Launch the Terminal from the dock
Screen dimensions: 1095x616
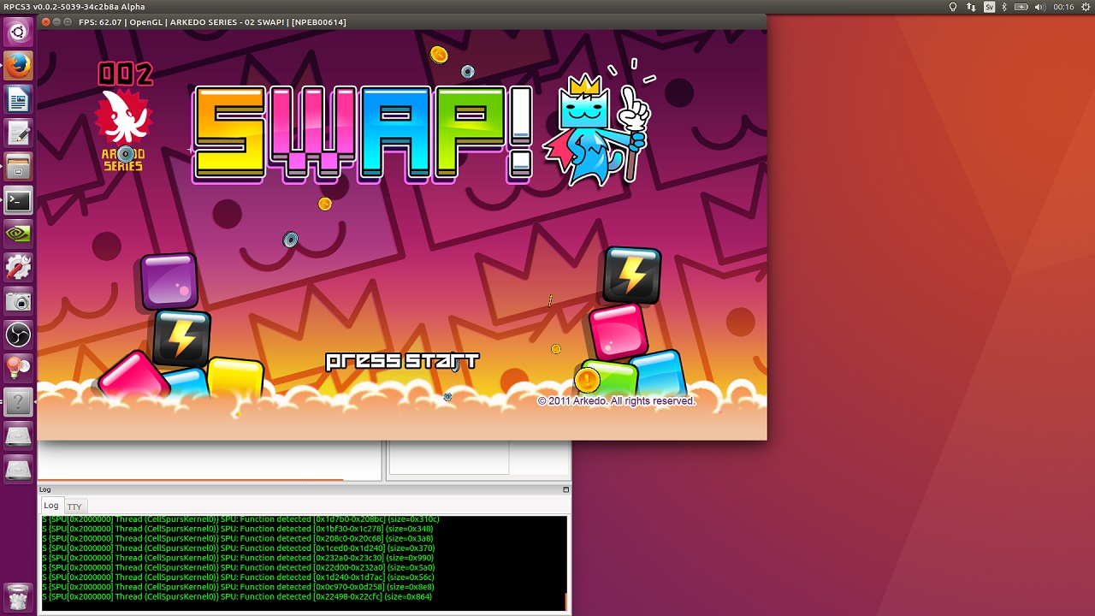click(x=18, y=200)
